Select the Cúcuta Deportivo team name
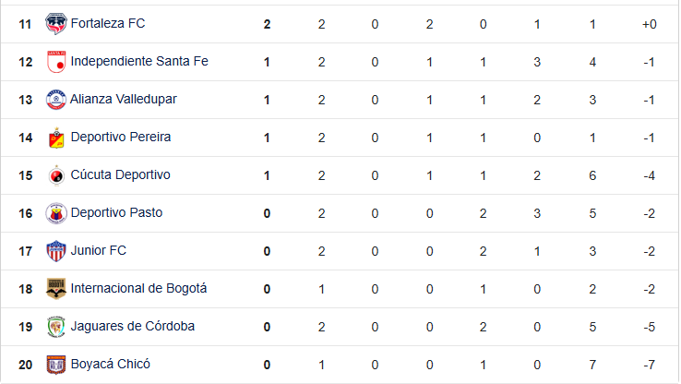681x384 pixels. tap(120, 174)
